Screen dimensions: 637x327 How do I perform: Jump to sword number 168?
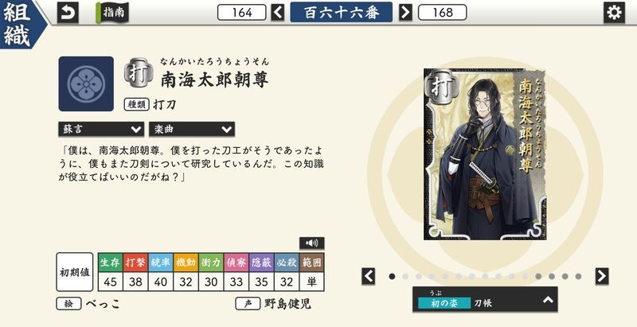pos(443,13)
